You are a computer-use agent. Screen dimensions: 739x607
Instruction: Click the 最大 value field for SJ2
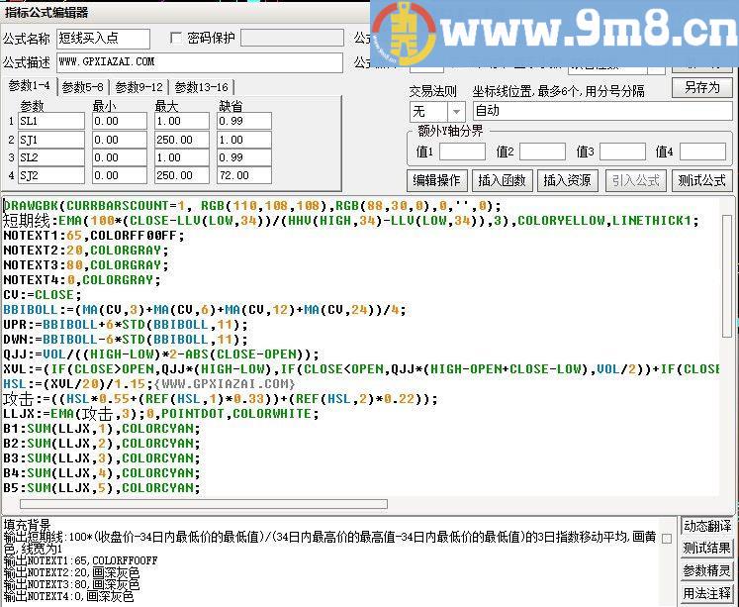tap(182, 175)
